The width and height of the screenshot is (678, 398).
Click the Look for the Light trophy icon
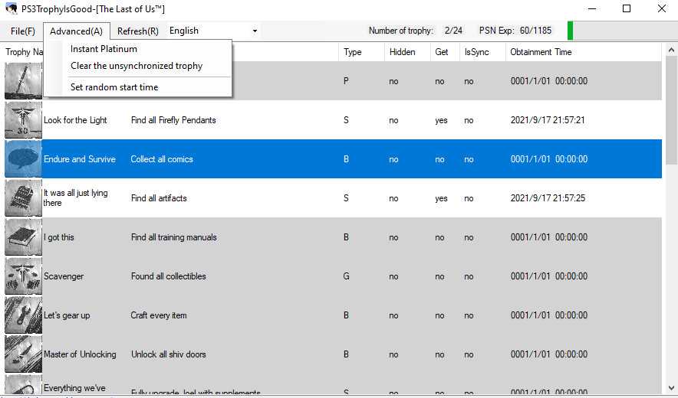[x=23, y=120]
